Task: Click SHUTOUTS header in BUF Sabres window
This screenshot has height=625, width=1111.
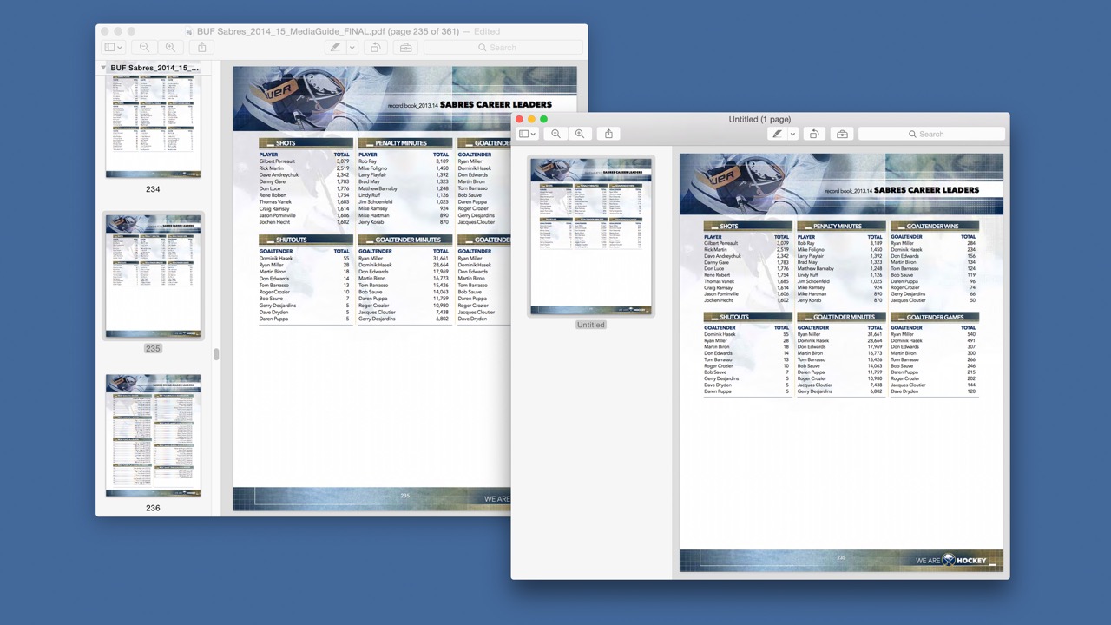Action: (x=306, y=240)
